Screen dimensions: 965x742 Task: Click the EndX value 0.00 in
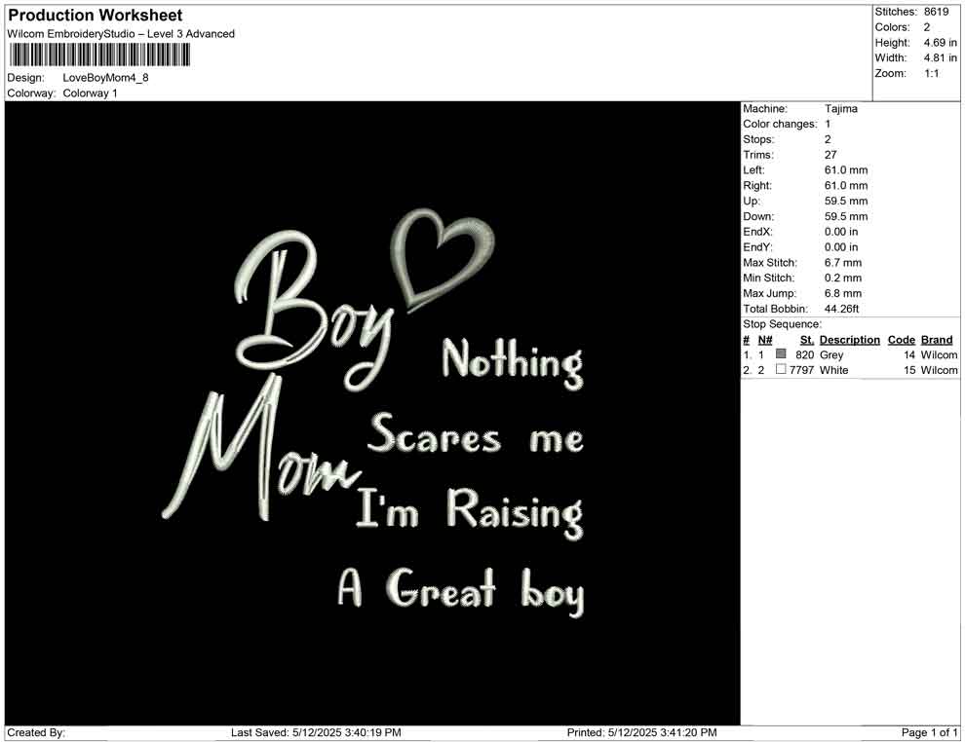click(840, 231)
